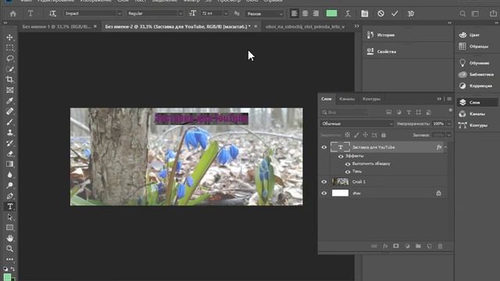Image resolution: width=500 pixels, height=281 pixels.
Task: Hide the Слой 1 layer
Action: tap(324, 182)
